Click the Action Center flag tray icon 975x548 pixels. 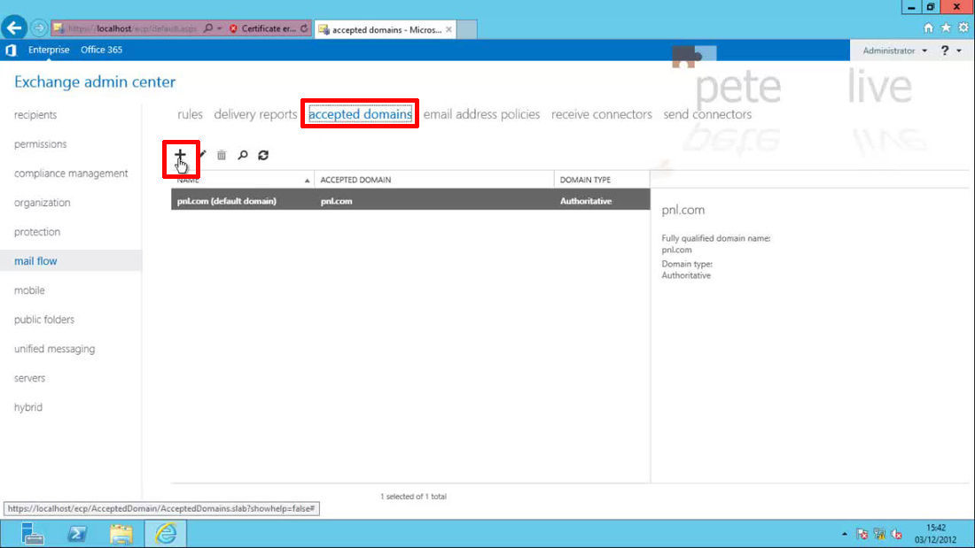pyautogui.click(x=862, y=534)
